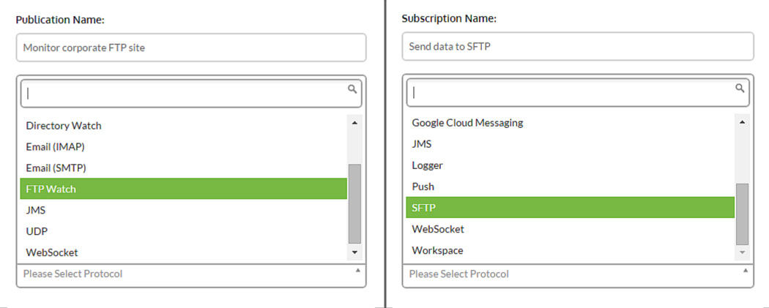Pick the Workspace protocol option
Viewport: 769px width, 308px height.
click(x=571, y=250)
